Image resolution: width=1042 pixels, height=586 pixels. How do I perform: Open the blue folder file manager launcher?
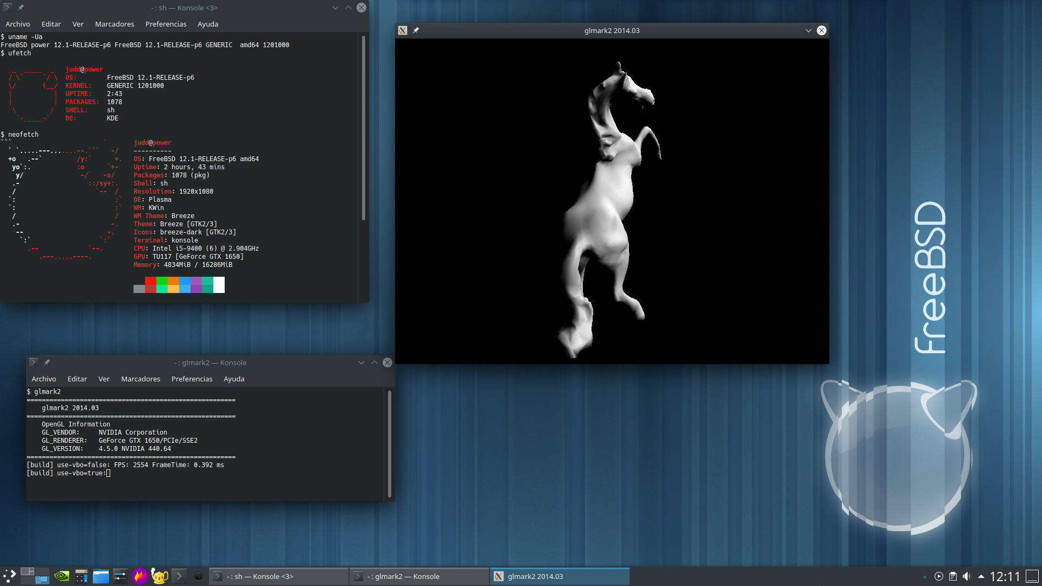(101, 576)
